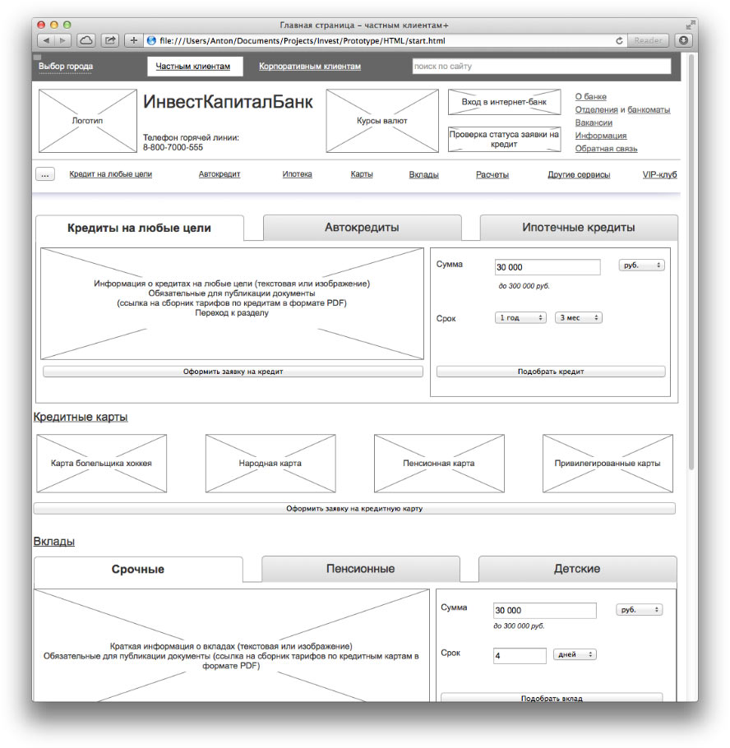
Task: Click the downloads icon at the toolbar's right
Action: [x=683, y=39]
